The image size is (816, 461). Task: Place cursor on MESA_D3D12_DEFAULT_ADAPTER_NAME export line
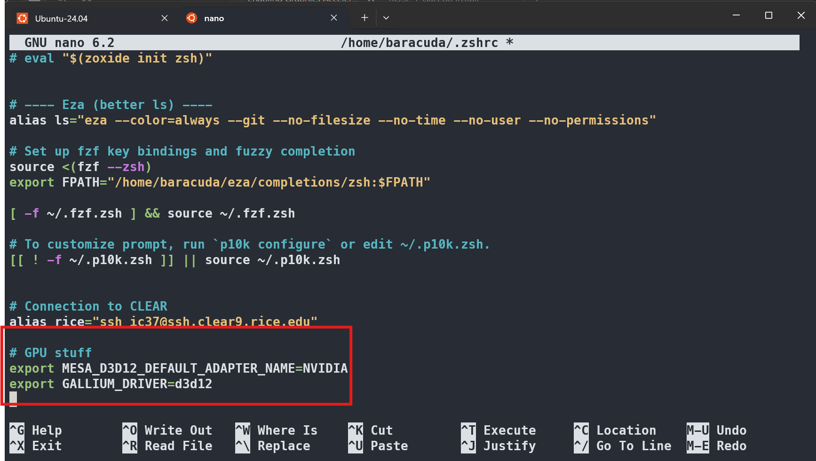(x=179, y=368)
